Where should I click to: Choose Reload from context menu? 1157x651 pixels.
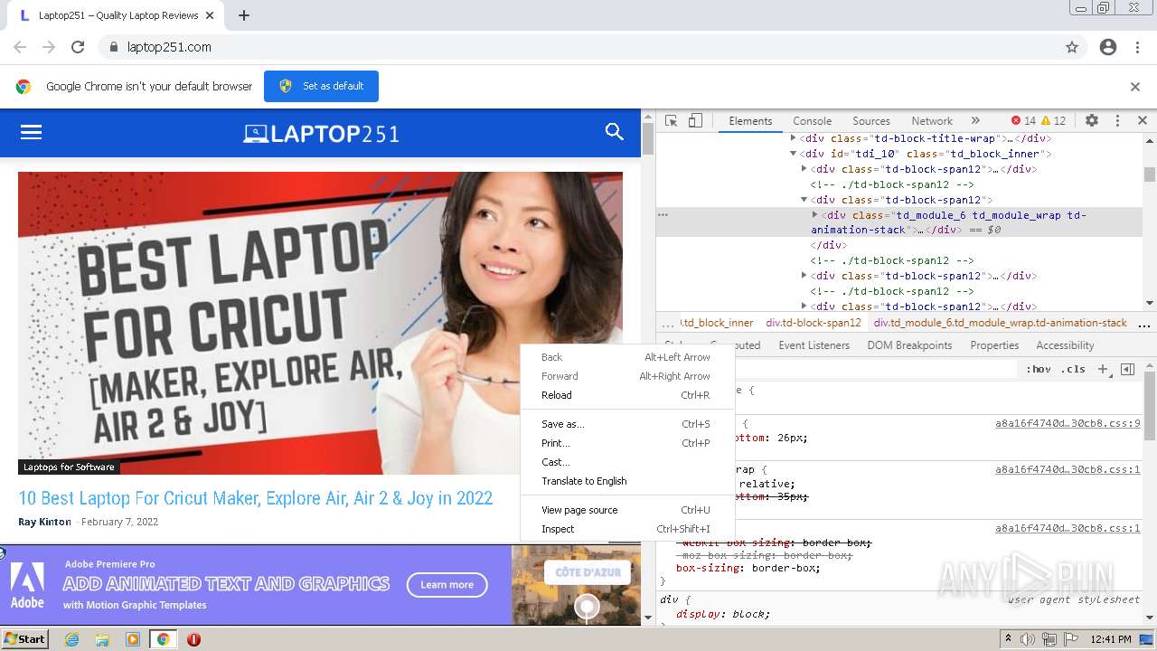628,395
